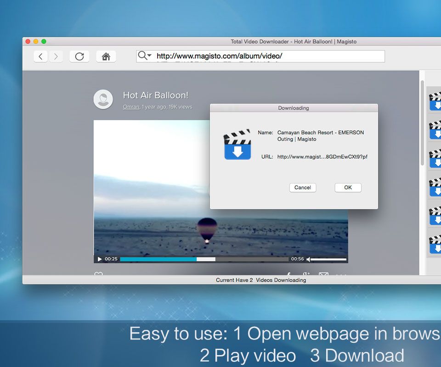Image resolution: width=441 pixels, height=367 pixels.
Task: Click the clapperboard icon in Downloading dialog
Action: click(237, 145)
